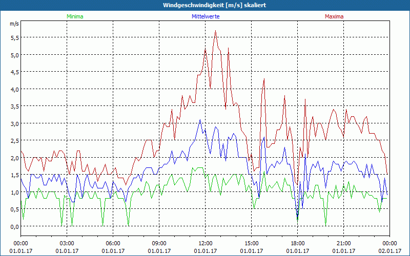Click the 2,0 y-axis value

[15, 158]
